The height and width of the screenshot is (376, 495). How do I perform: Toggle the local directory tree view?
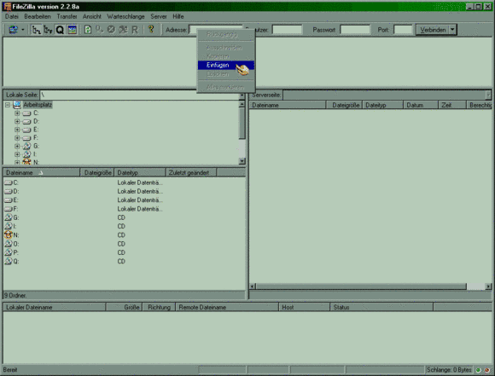pyautogui.click(x=37, y=30)
